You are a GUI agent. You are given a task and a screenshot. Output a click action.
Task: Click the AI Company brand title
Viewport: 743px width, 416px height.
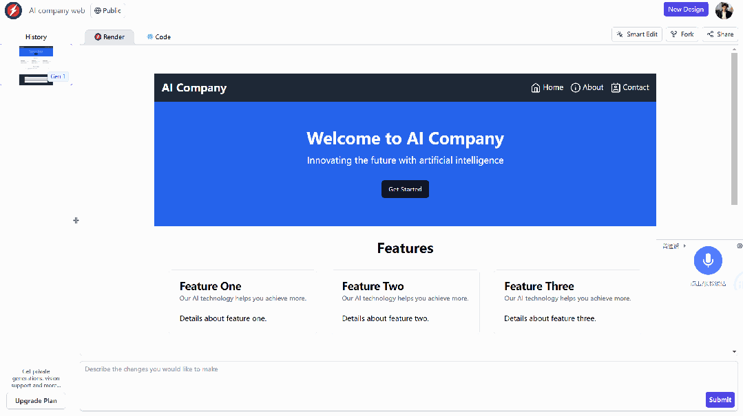194,87
